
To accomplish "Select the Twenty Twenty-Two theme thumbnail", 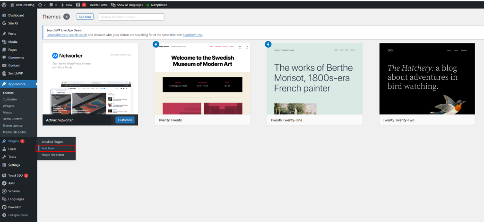I will pyautogui.click(x=427, y=78).
